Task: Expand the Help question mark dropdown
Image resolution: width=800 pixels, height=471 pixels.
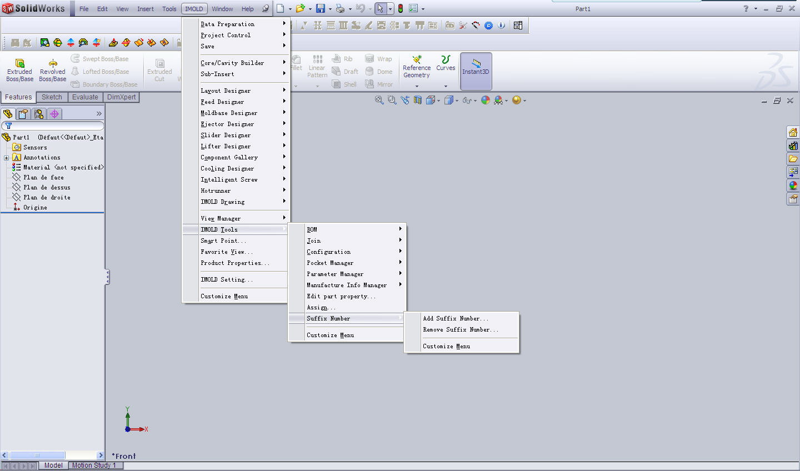Action: click(x=756, y=8)
